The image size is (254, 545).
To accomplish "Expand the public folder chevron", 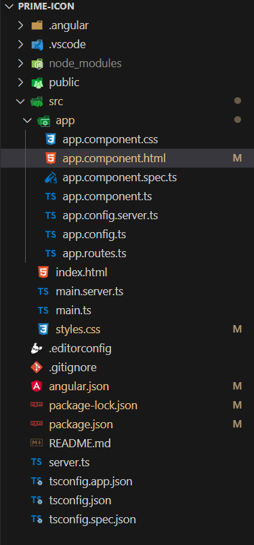I will (x=20, y=82).
